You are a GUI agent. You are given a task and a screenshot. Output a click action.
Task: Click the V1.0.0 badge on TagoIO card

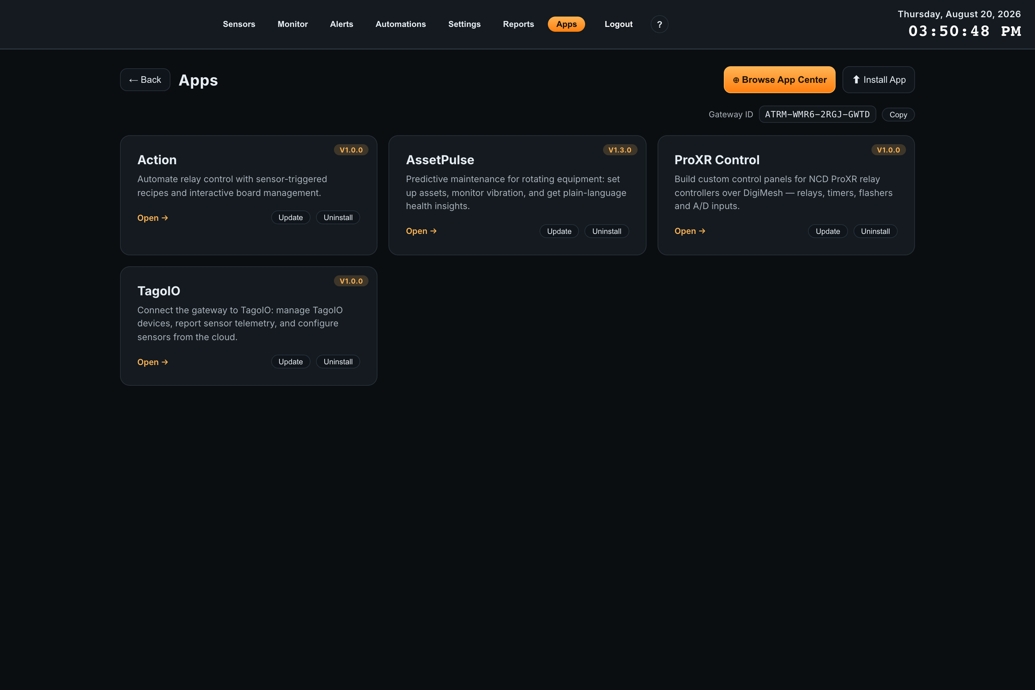[351, 281]
